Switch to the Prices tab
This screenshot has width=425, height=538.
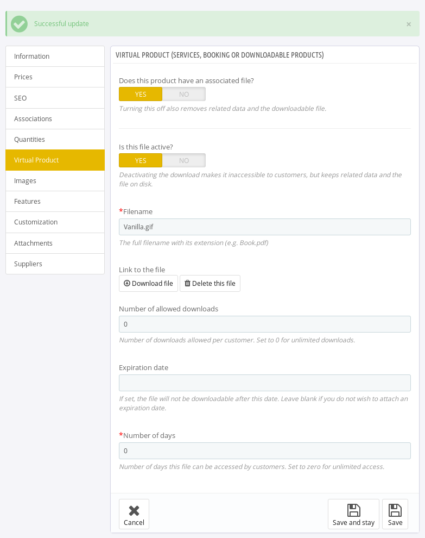(x=55, y=77)
